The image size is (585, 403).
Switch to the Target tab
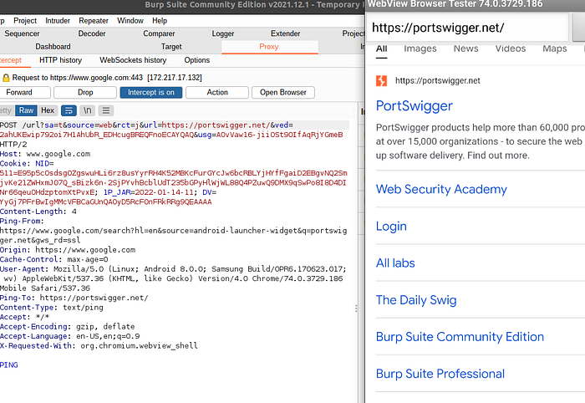(171, 47)
